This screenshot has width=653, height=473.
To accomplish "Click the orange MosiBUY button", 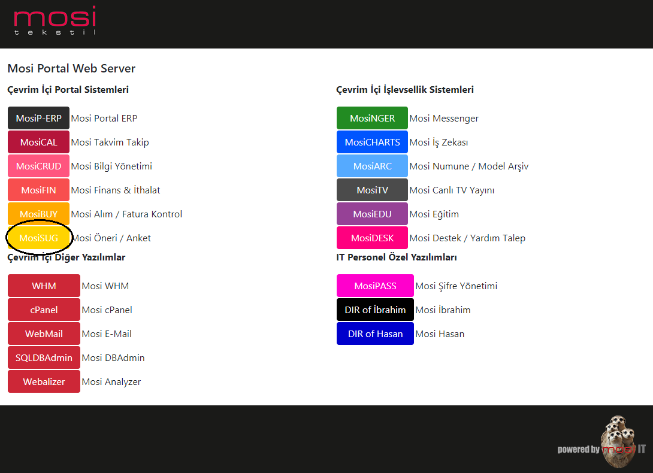I will 39,214.
